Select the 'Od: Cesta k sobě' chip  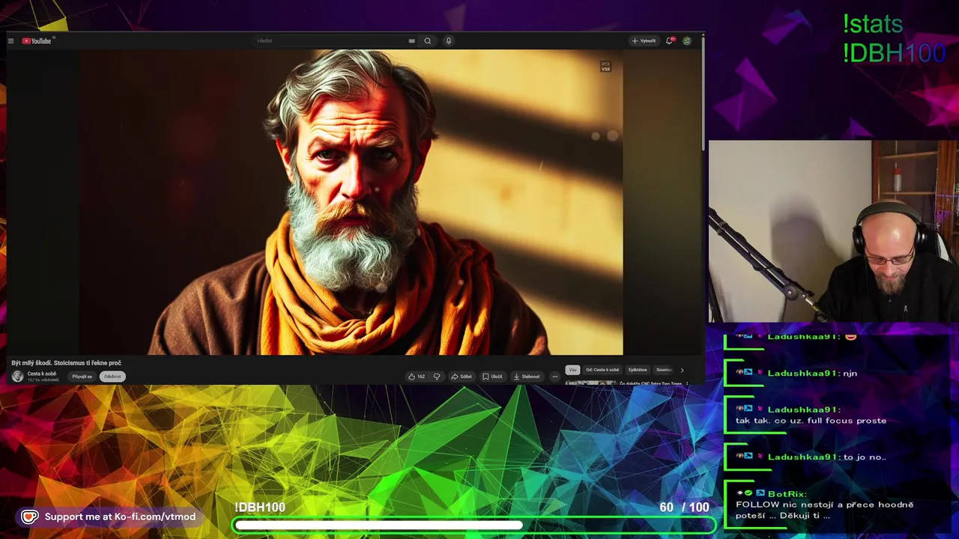602,370
